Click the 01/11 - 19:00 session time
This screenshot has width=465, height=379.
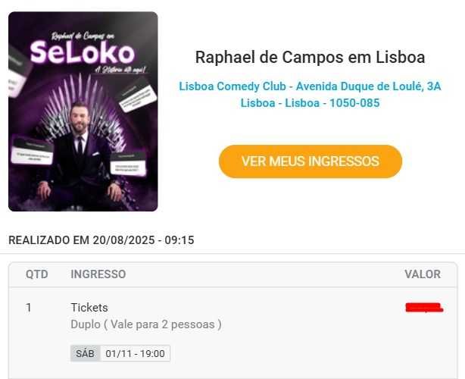pos(136,353)
